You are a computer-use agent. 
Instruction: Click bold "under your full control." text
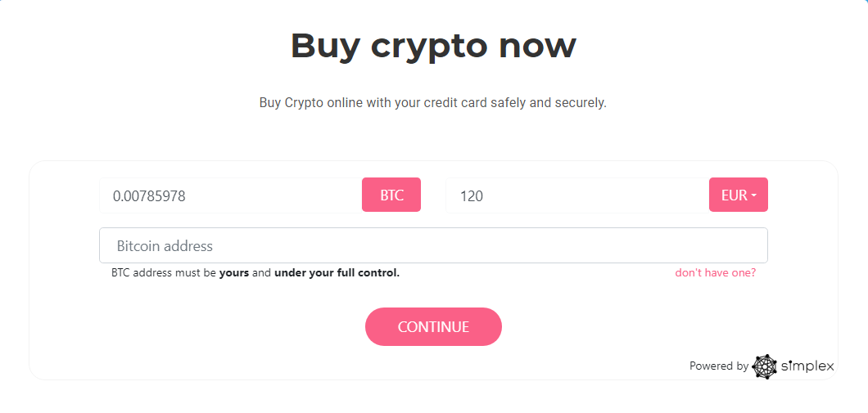[x=337, y=273]
